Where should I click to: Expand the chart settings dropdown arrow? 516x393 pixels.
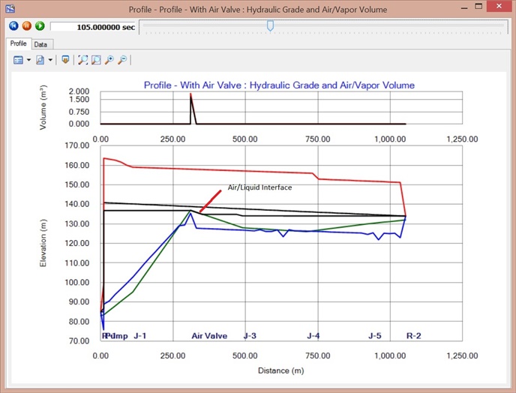pos(28,60)
